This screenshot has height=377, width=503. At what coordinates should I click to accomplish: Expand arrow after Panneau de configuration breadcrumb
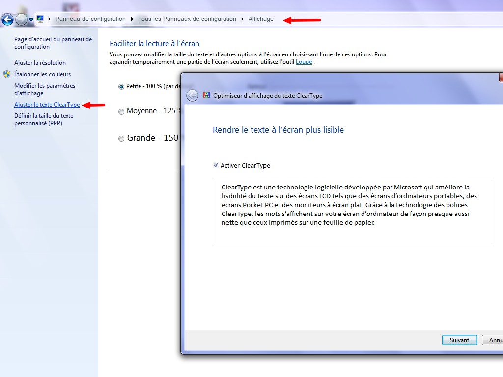[x=132, y=19]
